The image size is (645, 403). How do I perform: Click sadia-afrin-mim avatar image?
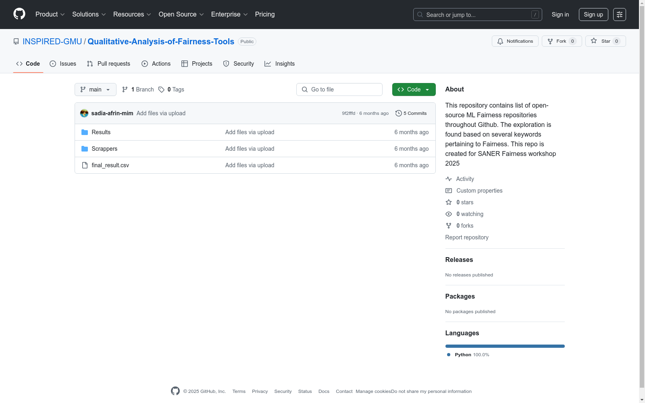coord(84,113)
